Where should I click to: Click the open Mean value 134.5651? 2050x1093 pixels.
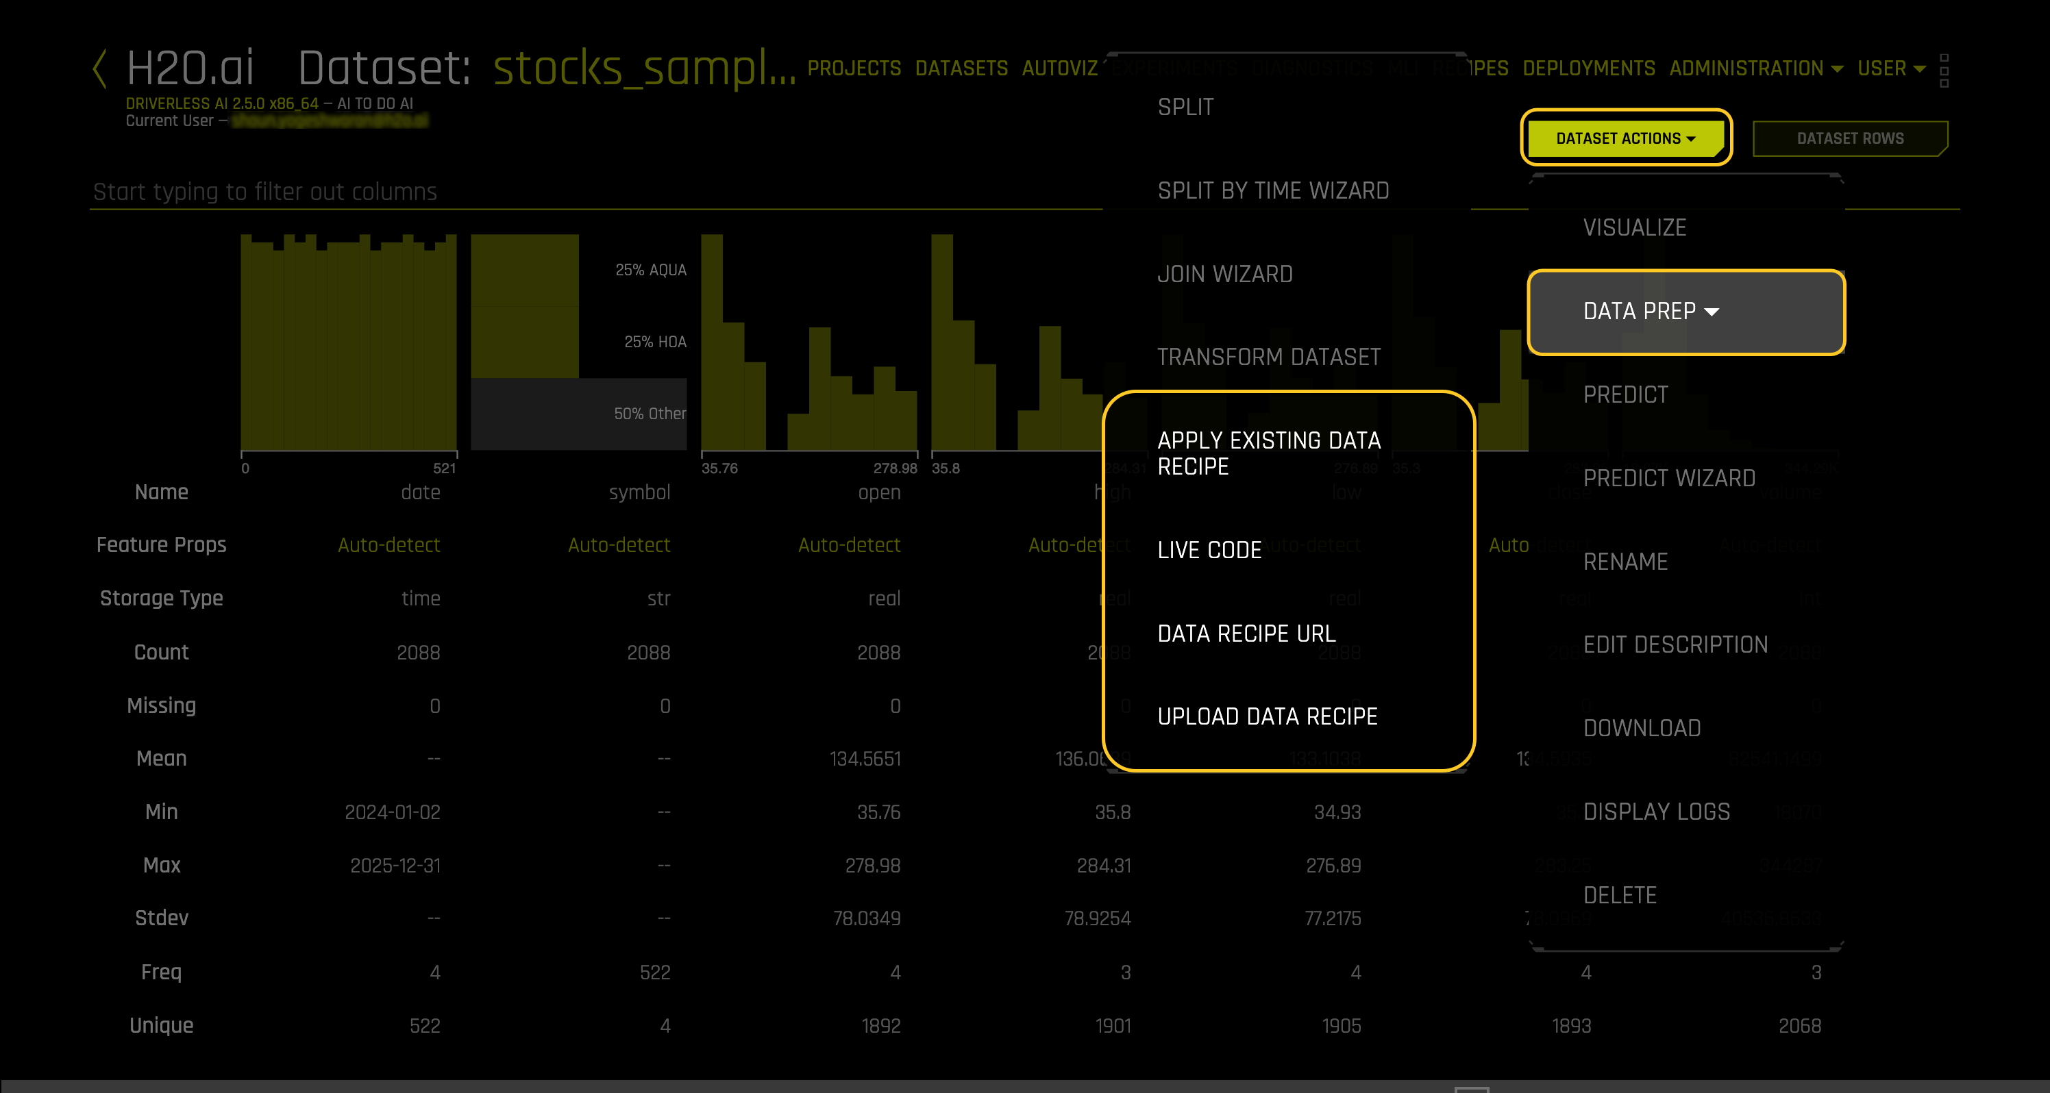tap(865, 759)
